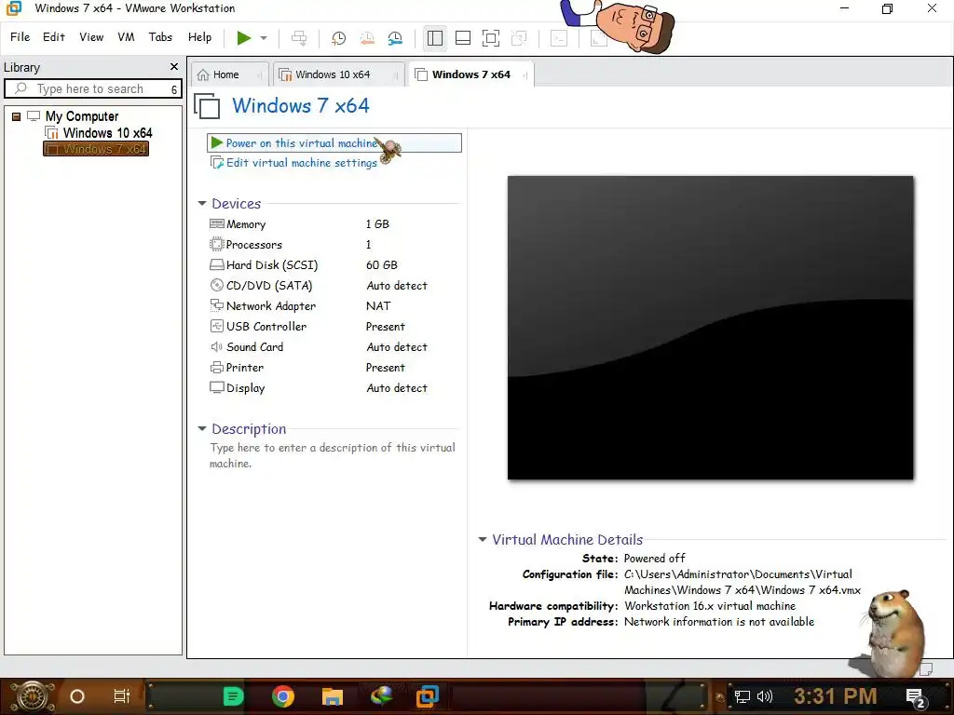
Task: Open the VM menu
Action: pyautogui.click(x=126, y=37)
